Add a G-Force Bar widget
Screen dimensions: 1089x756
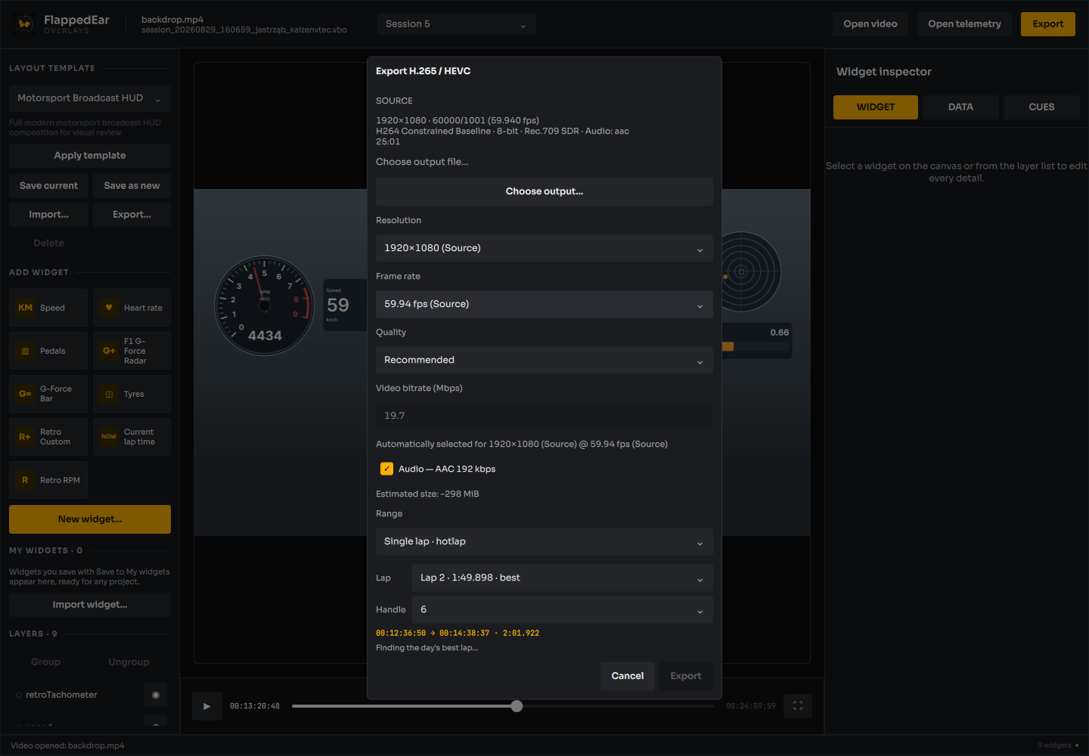coord(48,394)
